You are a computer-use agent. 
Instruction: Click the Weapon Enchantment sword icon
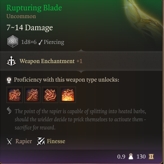pyautogui.click(x=11, y=61)
